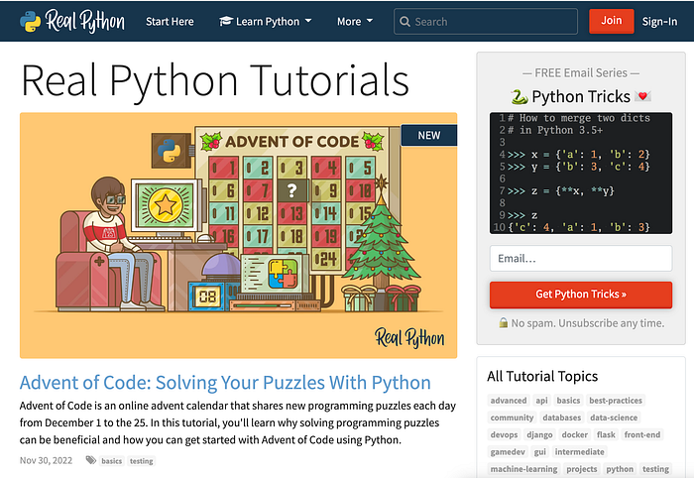This screenshot has height=478, width=694.
Task: Open the Sign-In link
Action: pyautogui.click(x=659, y=21)
